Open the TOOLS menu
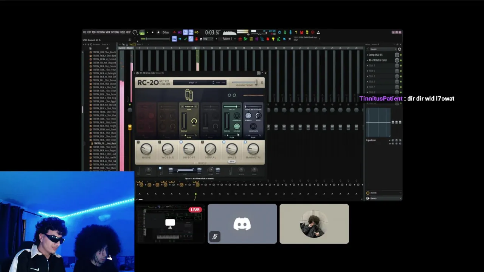This screenshot has width=484, height=272. [122, 32]
